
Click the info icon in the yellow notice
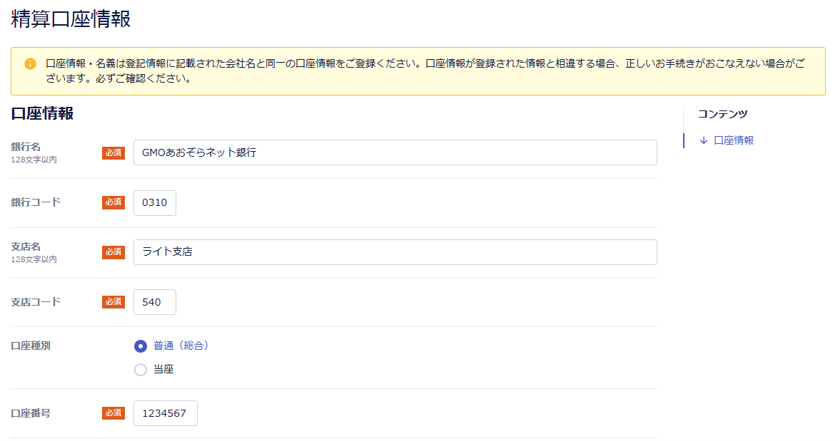[31, 64]
